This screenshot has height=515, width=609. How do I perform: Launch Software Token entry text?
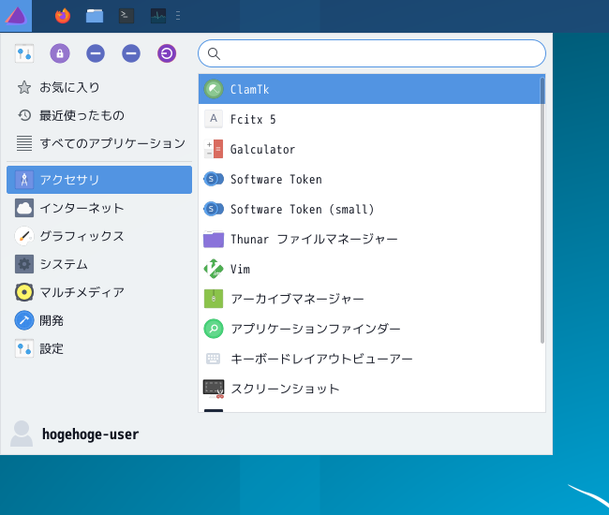pos(276,179)
